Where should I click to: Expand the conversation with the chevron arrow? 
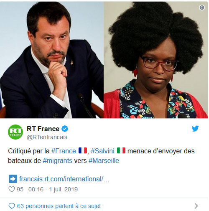pos(196,206)
